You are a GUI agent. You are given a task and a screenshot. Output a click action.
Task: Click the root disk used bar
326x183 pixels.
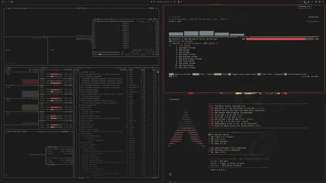click(x=56, y=74)
